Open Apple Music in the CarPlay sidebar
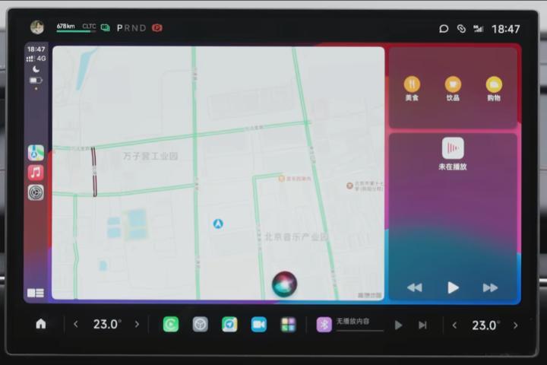Viewport: 547px width, 365px height. tap(36, 173)
